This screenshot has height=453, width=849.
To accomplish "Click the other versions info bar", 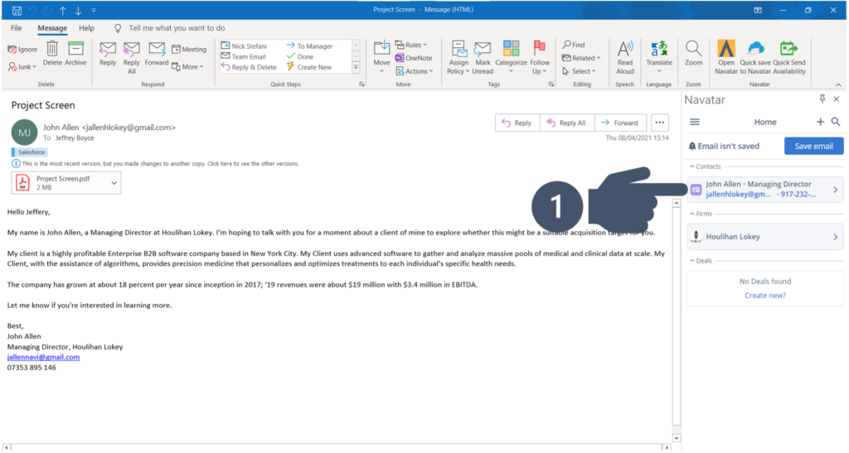I will [155, 163].
